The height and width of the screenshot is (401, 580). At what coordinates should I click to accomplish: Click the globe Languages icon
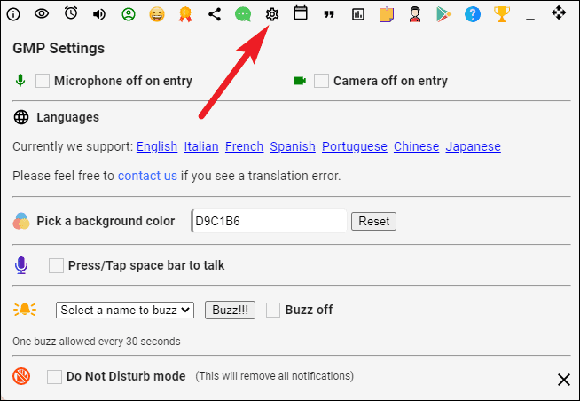[21, 117]
